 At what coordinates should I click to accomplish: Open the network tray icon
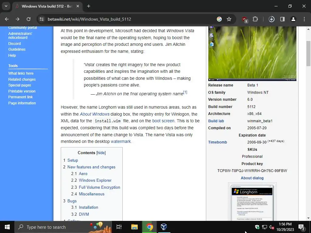pos(265,227)
